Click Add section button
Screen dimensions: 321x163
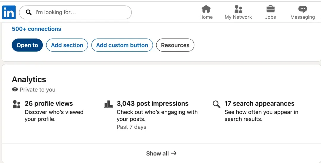(67, 45)
